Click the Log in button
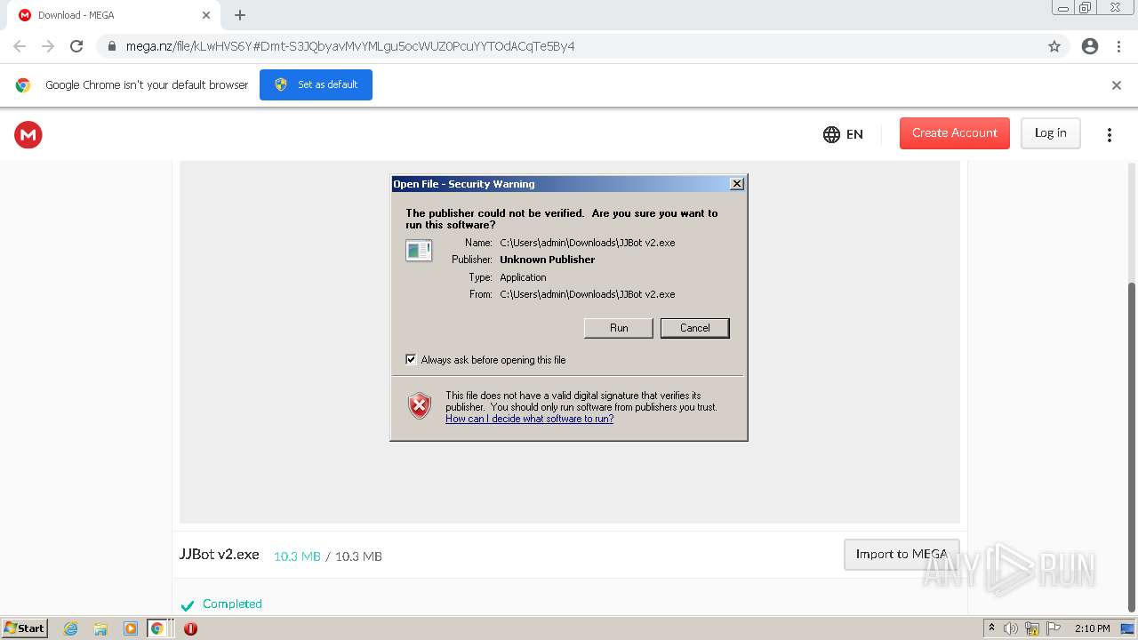 [x=1050, y=133]
